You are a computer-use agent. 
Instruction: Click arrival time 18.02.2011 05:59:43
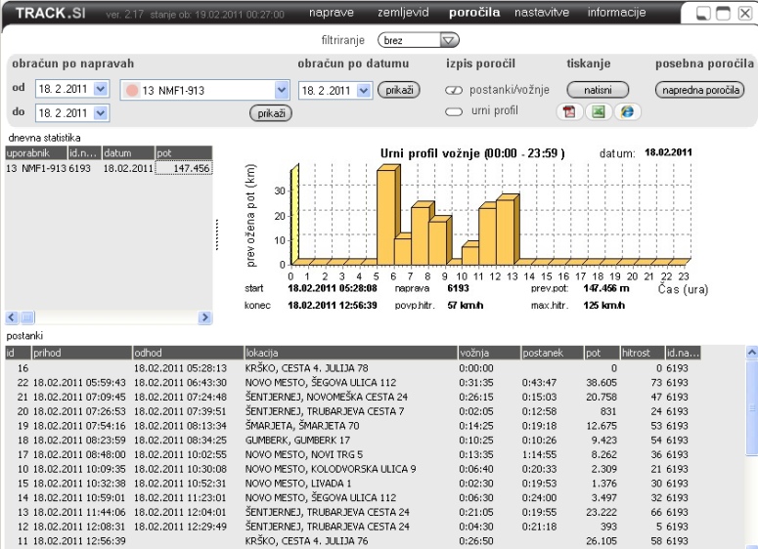pos(79,382)
